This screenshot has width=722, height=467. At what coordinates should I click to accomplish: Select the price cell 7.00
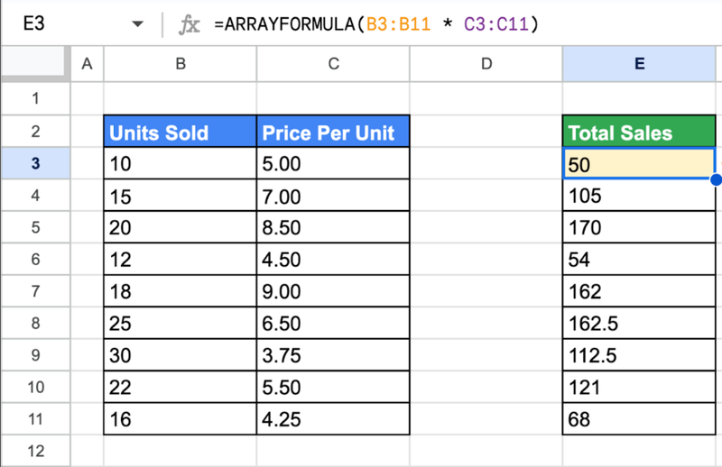[333, 195]
